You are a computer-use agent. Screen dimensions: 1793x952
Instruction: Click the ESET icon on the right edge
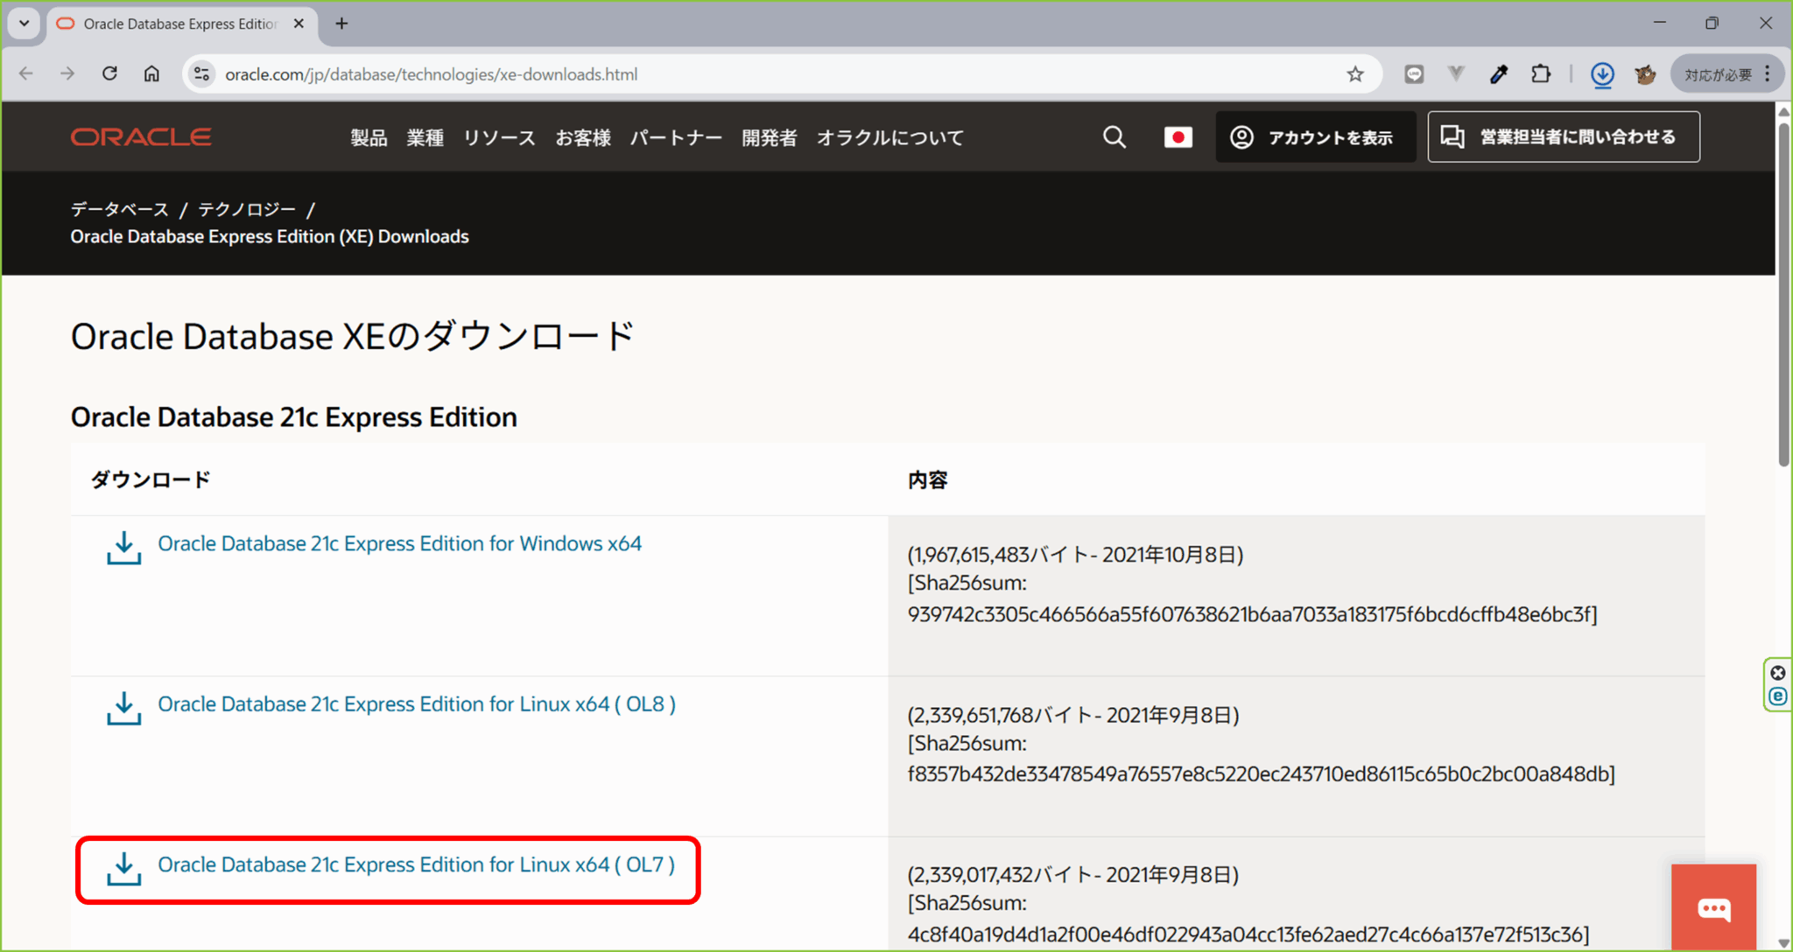1778,696
